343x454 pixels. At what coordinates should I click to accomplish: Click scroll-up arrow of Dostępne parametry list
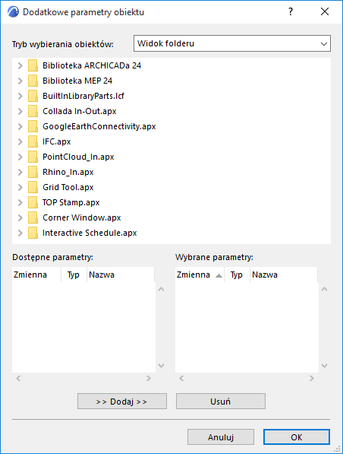click(161, 289)
